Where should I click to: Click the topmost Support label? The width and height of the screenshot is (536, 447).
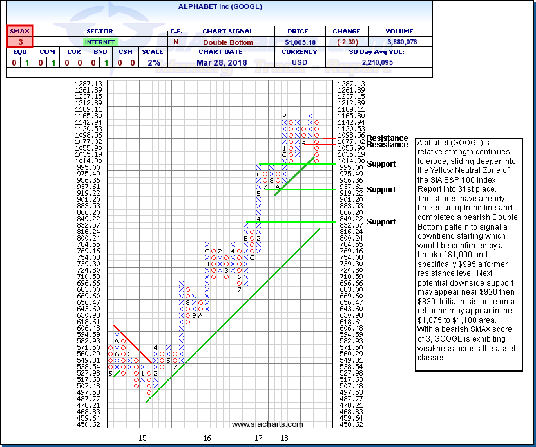[x=381, y=164]
